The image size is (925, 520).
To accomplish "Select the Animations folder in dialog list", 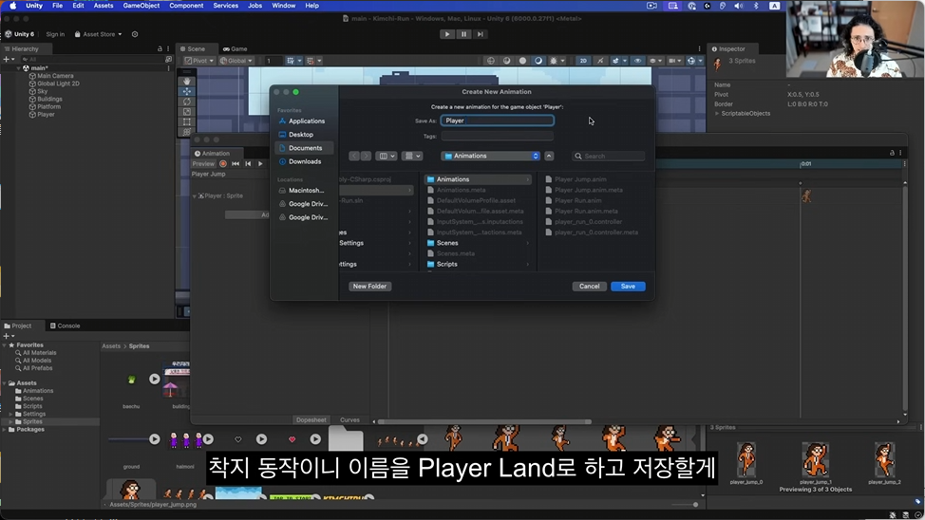I will click(479, 179).
